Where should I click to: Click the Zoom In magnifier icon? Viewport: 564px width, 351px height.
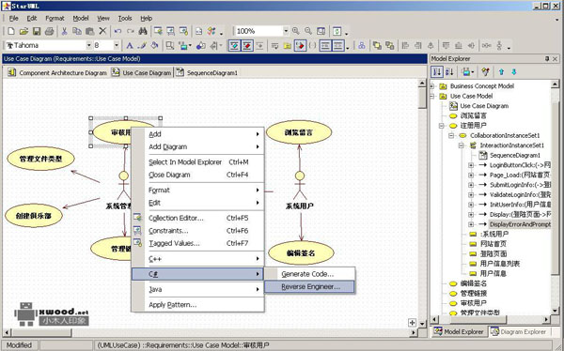296,31
